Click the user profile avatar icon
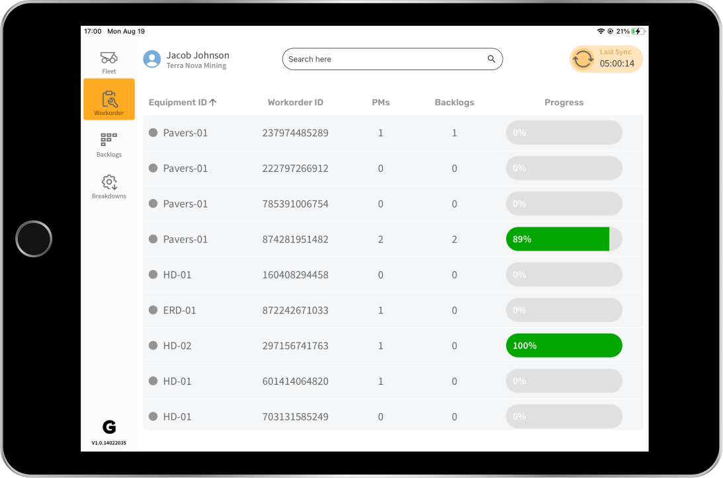Image resolution: width=723 pixels, height=478 pixels. tap(152, 59)
